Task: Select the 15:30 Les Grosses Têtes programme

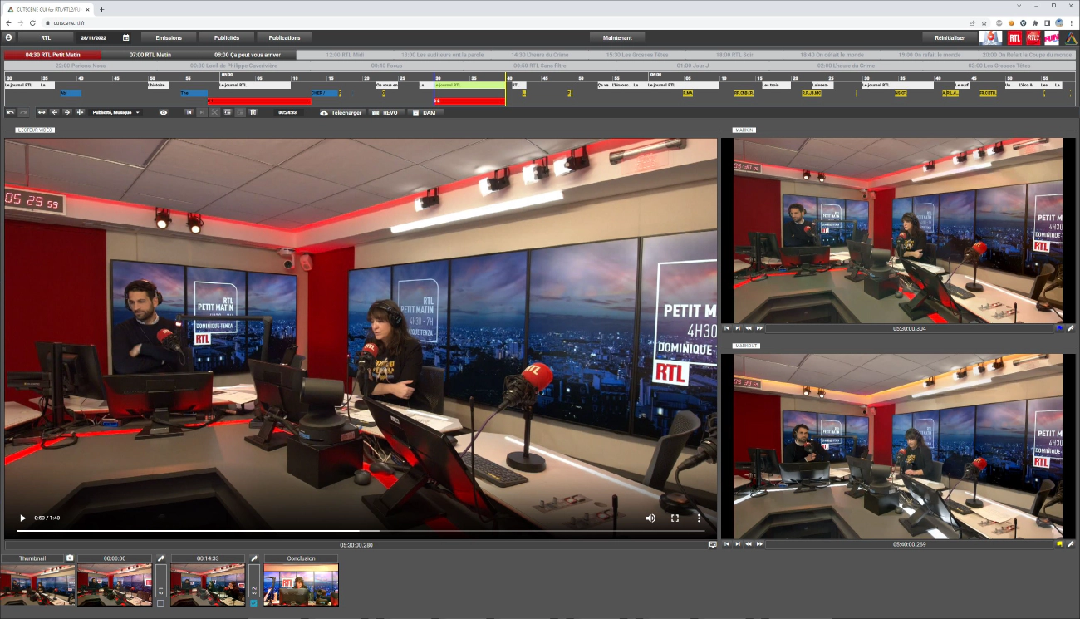Action: click(x=637, y=55)
